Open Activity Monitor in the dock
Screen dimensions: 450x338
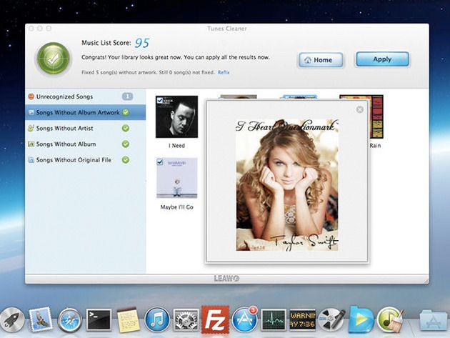[274, 320]
